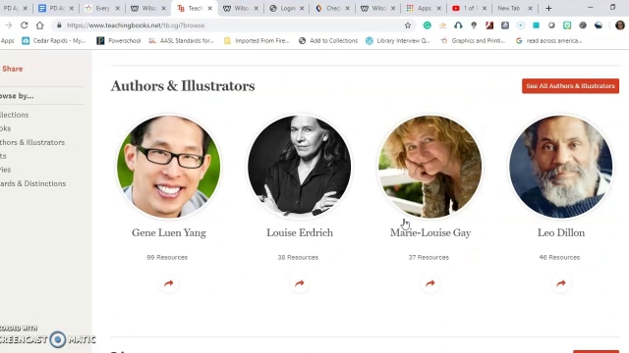Switch to the Every tab
Viewport: 629px width, 353px height.
coord(102,8)
